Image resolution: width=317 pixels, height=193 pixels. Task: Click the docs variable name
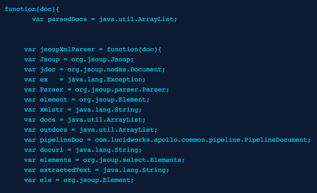tap(48, 120)
